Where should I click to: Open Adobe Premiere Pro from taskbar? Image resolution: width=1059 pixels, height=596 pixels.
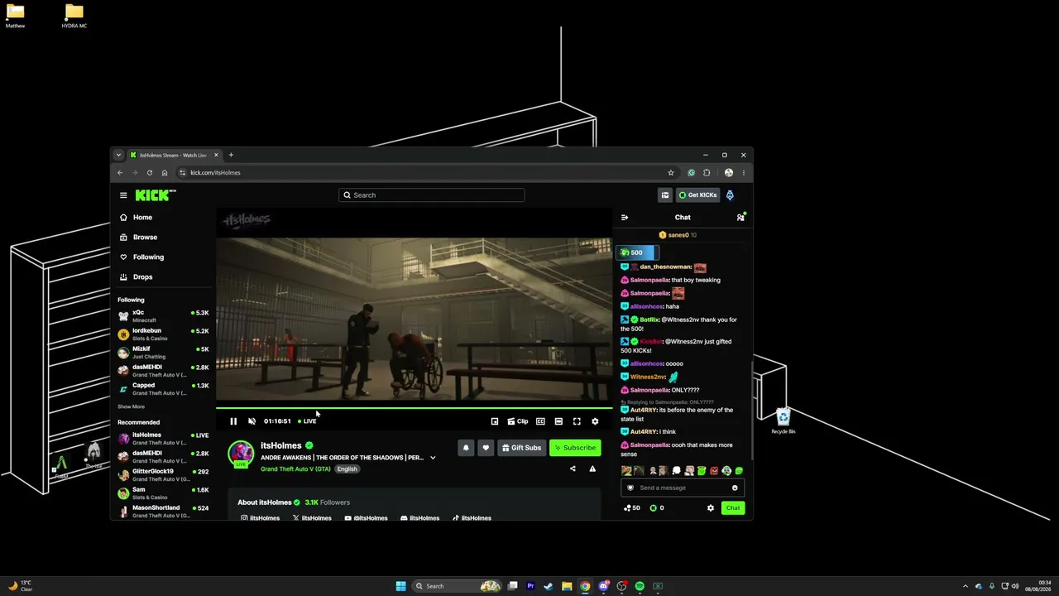click(530, 586)
